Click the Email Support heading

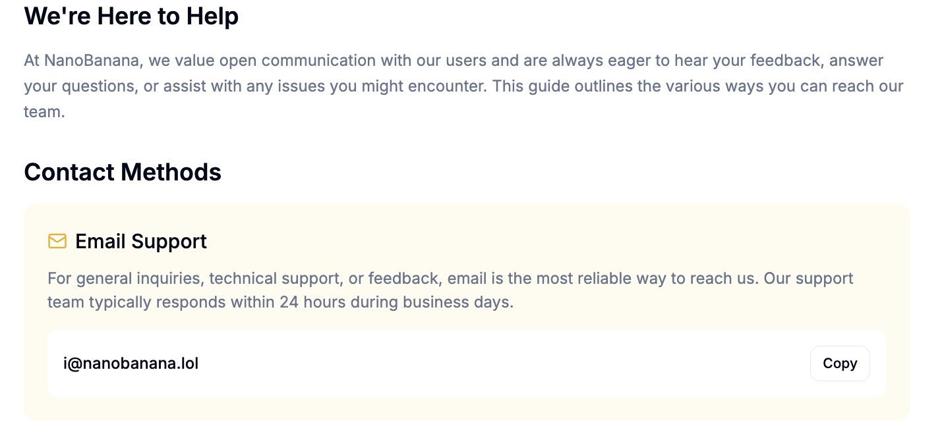coord(141,242)
